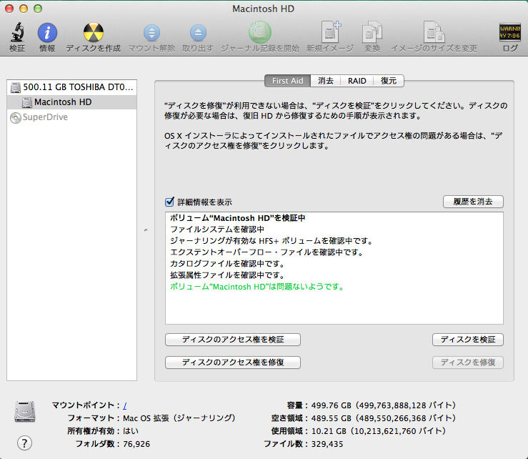Click the ディスクを検証 button
This screenshot has height=459, width=528.
[468, 340]
